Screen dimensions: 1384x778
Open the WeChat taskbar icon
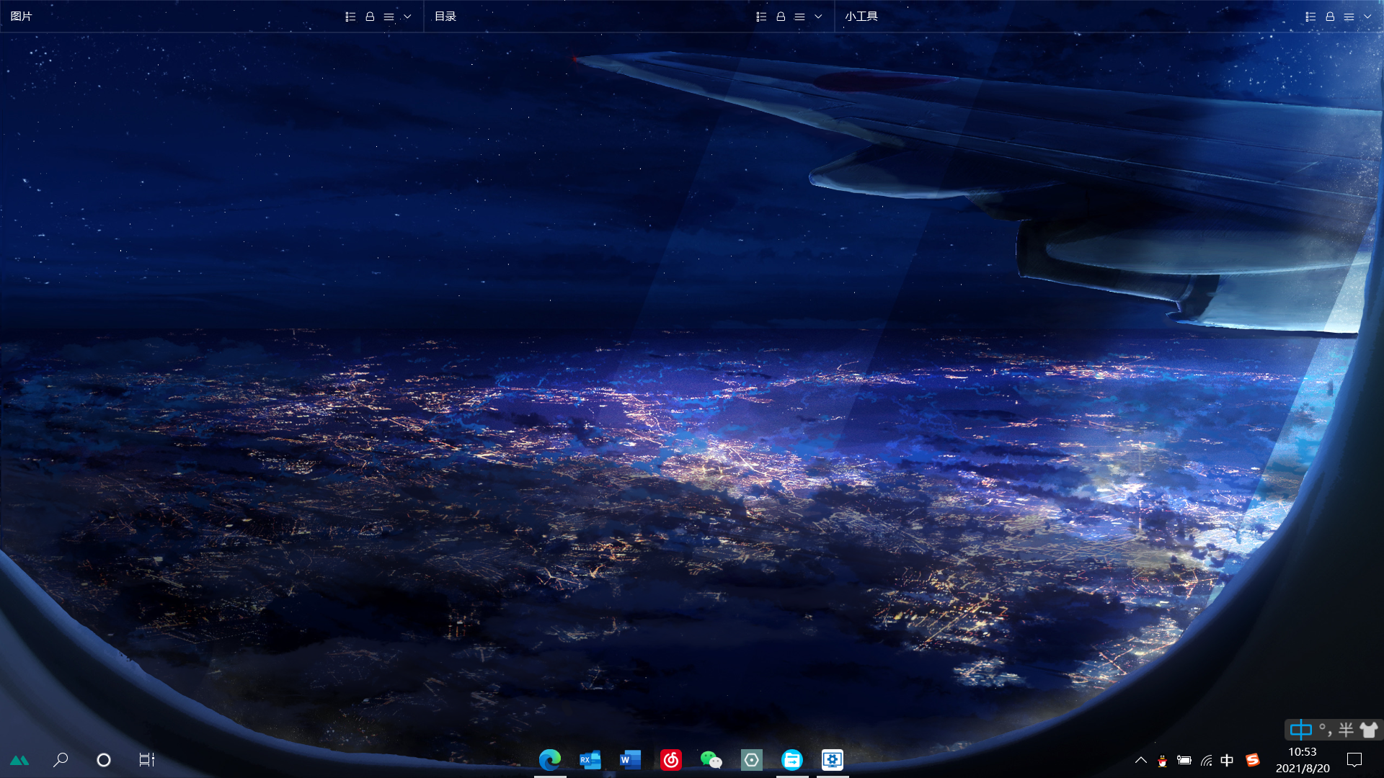click(711, 759)
